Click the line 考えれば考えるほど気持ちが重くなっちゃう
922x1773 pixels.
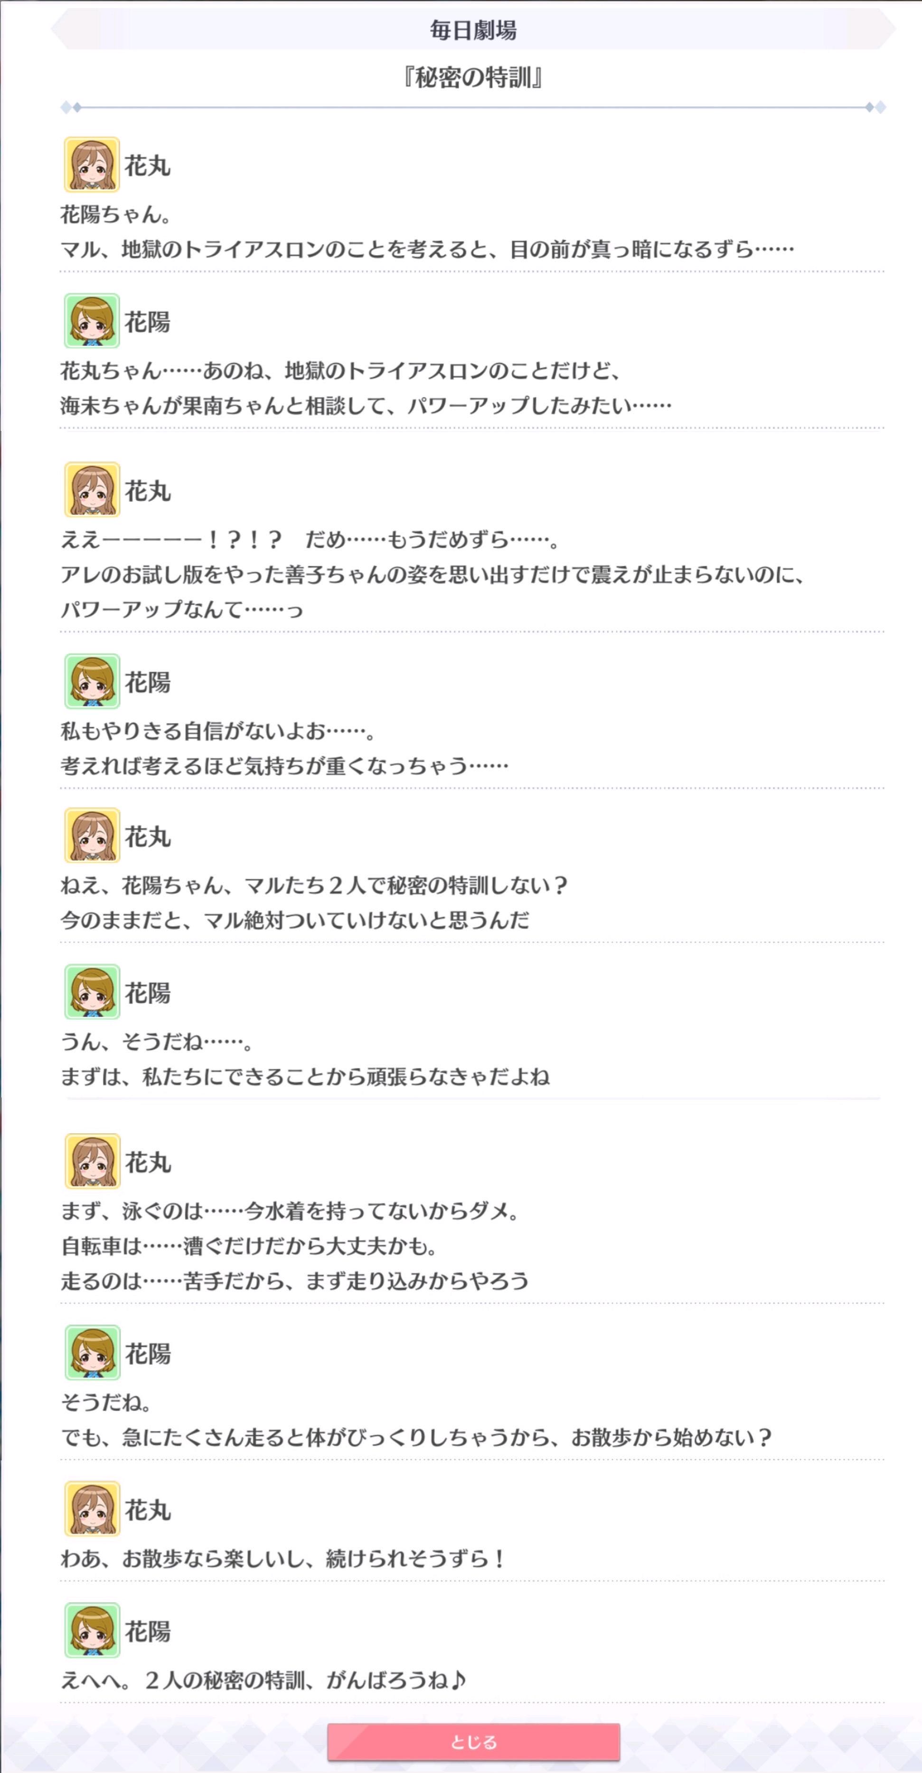(284, 765)
